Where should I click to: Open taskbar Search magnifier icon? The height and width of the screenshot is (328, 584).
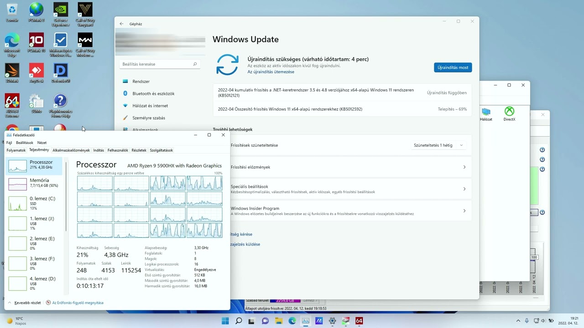(x=239, y=321)
